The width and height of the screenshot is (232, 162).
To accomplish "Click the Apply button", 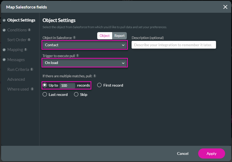I will tap(211, 154).
